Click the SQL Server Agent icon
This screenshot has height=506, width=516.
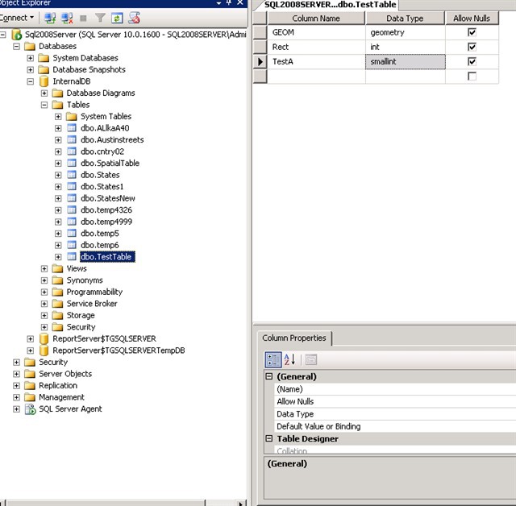coord(30,409)
